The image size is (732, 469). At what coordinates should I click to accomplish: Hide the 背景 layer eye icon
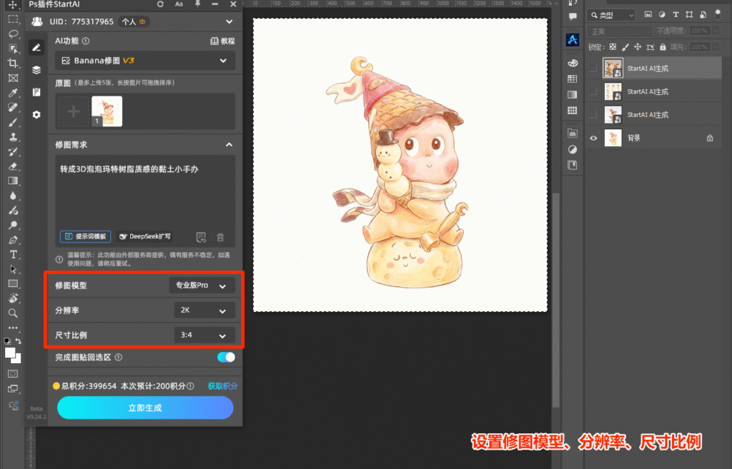(593, 138)
